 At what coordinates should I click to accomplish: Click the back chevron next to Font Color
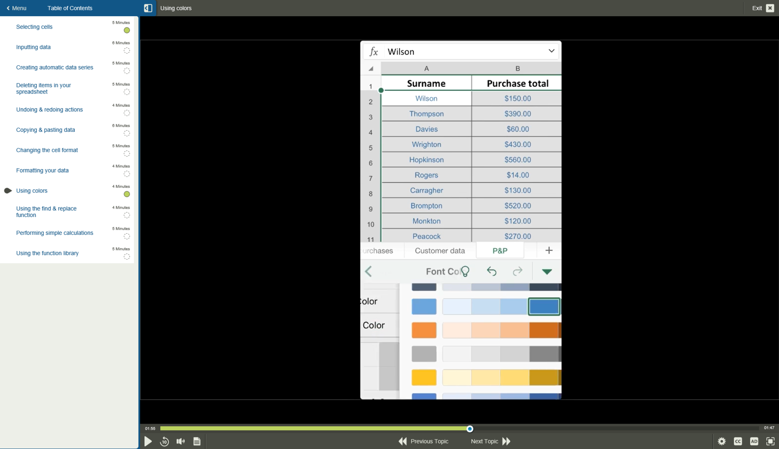point(368,271)
